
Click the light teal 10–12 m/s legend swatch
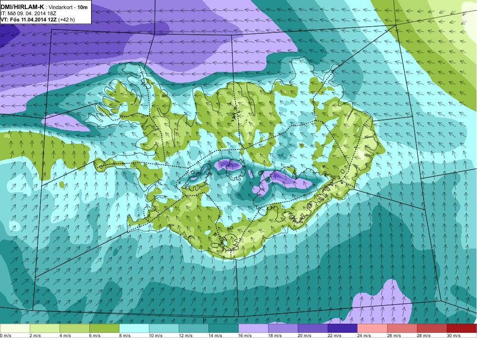click(x=164, y=328)
